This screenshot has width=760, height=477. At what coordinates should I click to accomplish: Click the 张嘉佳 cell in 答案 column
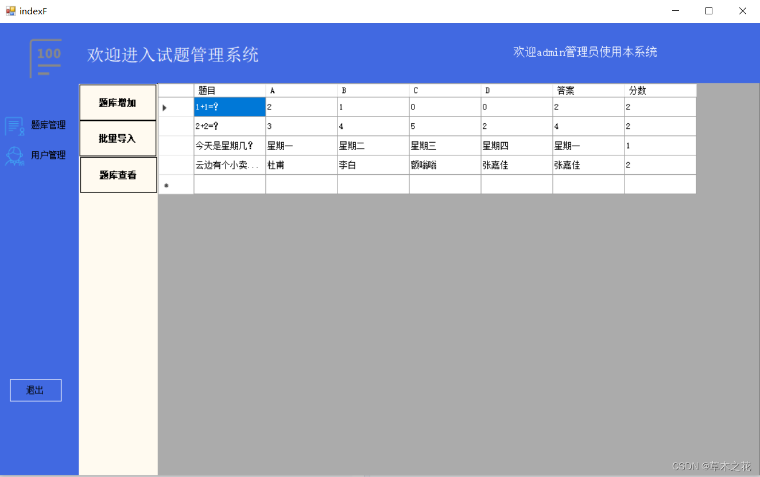(588, 165)
